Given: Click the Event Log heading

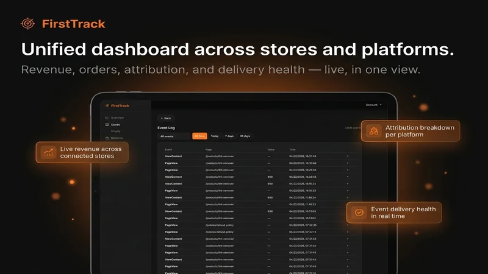Looking at the screenshot, I should [166, 128].
